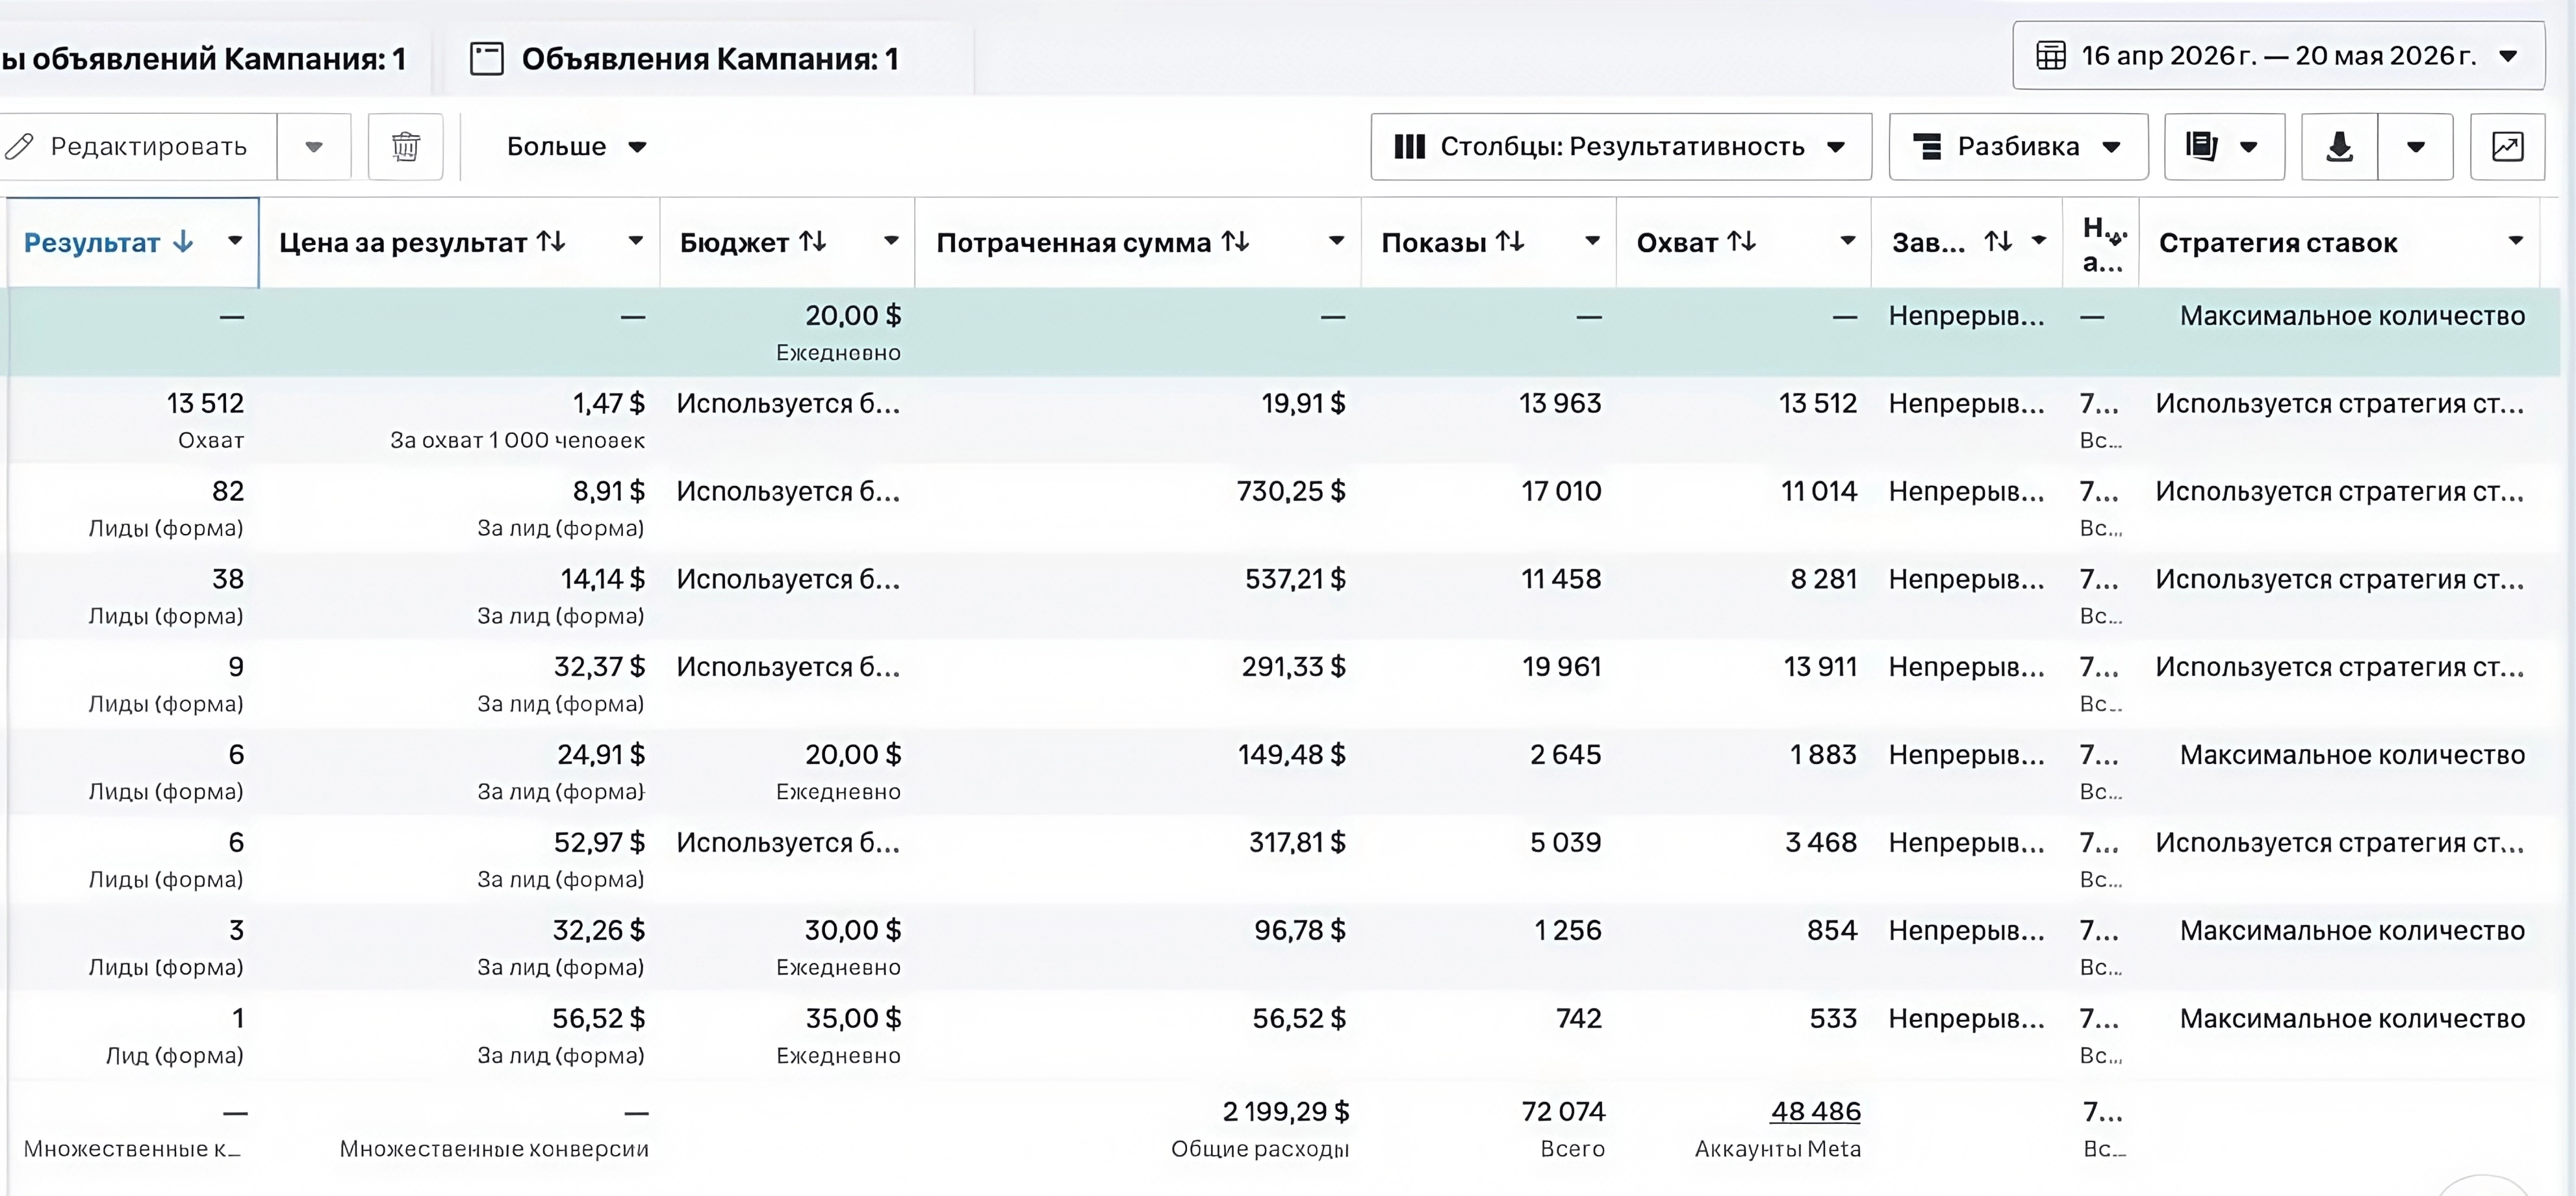Click the 13 911 reach cell
Screen dimensions: 2576x1196
(x=1820, y=667)
